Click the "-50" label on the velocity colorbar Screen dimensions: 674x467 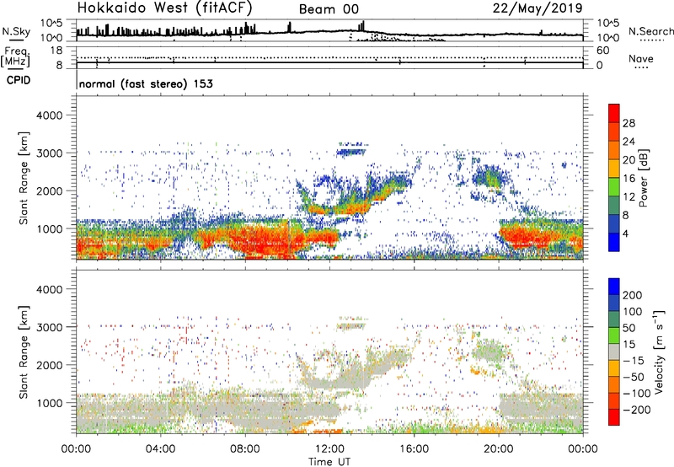tap(633, 377)
